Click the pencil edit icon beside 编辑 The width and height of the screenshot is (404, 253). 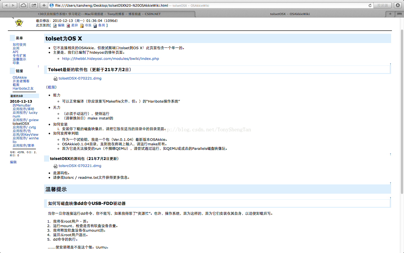point(55,26)
